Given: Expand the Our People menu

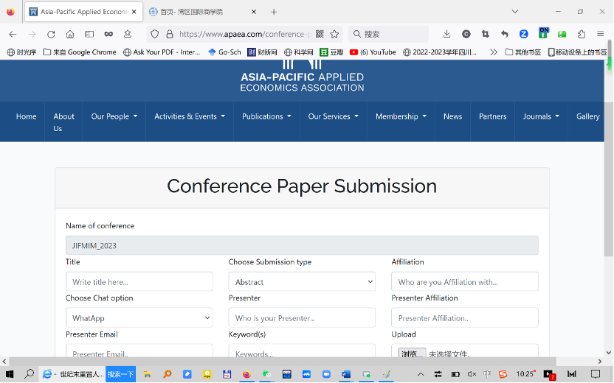Looking at the screenshot, I should pos(114,116).
